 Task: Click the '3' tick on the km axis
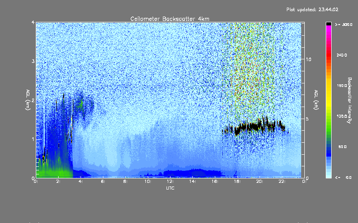pyautogui.click(x=33, y=61)
